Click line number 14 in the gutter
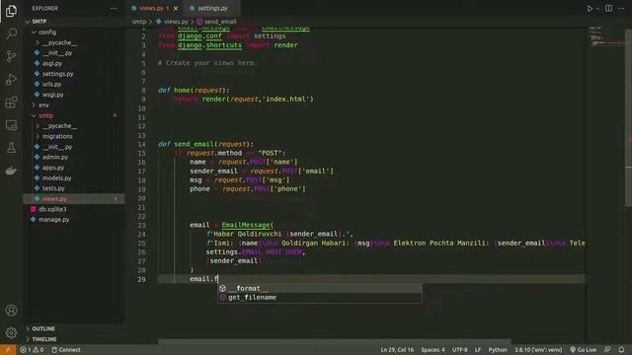Screen dimensions: 632x355 [x=141, y=144]
